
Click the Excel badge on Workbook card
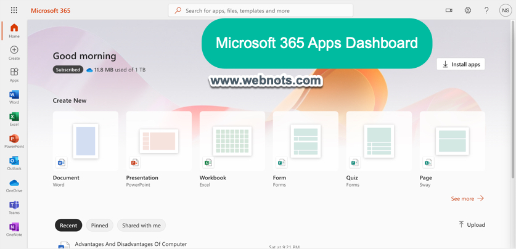[x=208, y=162]
